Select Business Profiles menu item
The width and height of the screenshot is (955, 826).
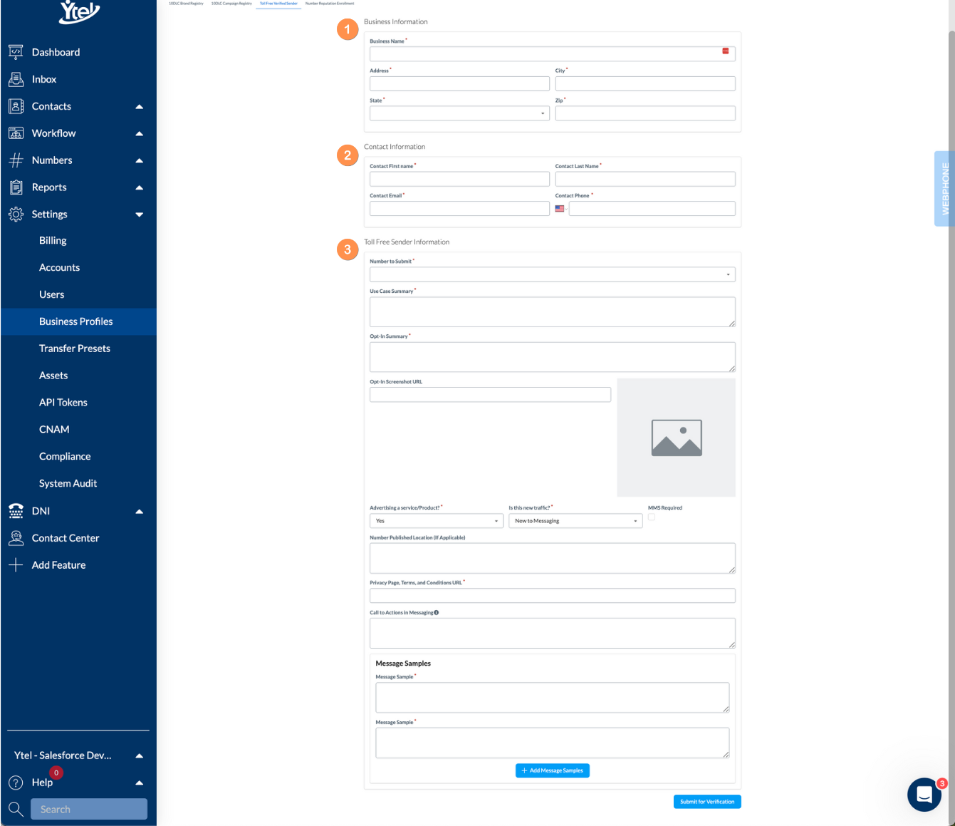pos(78,321)
